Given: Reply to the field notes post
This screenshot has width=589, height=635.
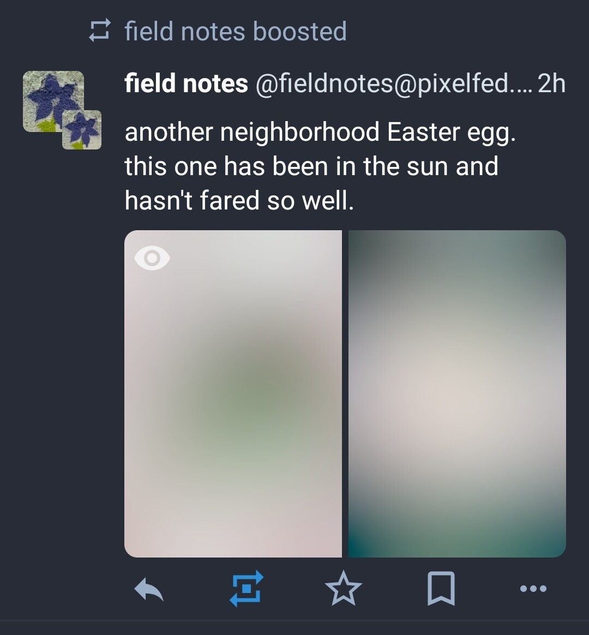Looking at the screenshot, I should (x=149, y=589).
